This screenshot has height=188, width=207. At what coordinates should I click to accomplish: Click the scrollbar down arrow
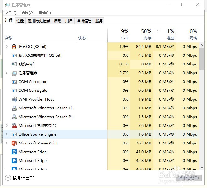(x=202, y=168)
